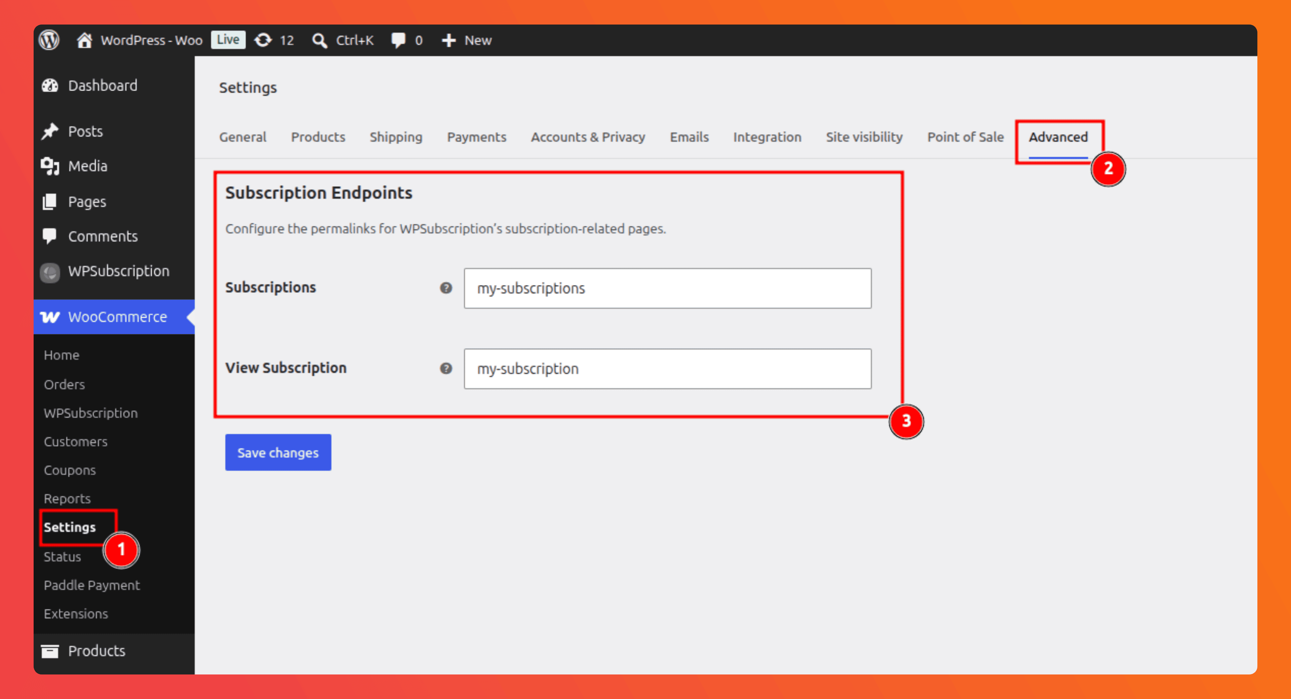Open Reports submenu item
1291x699 pixels.
67,499
